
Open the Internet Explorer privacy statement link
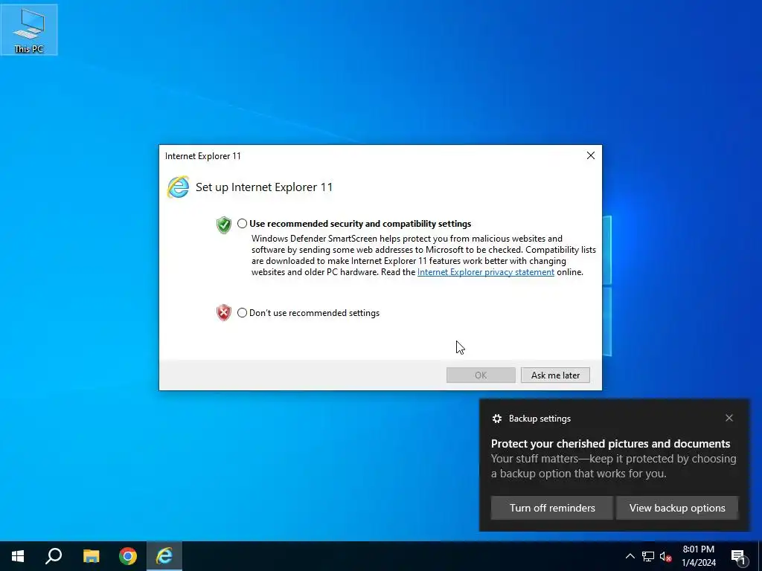click(485, 272)
